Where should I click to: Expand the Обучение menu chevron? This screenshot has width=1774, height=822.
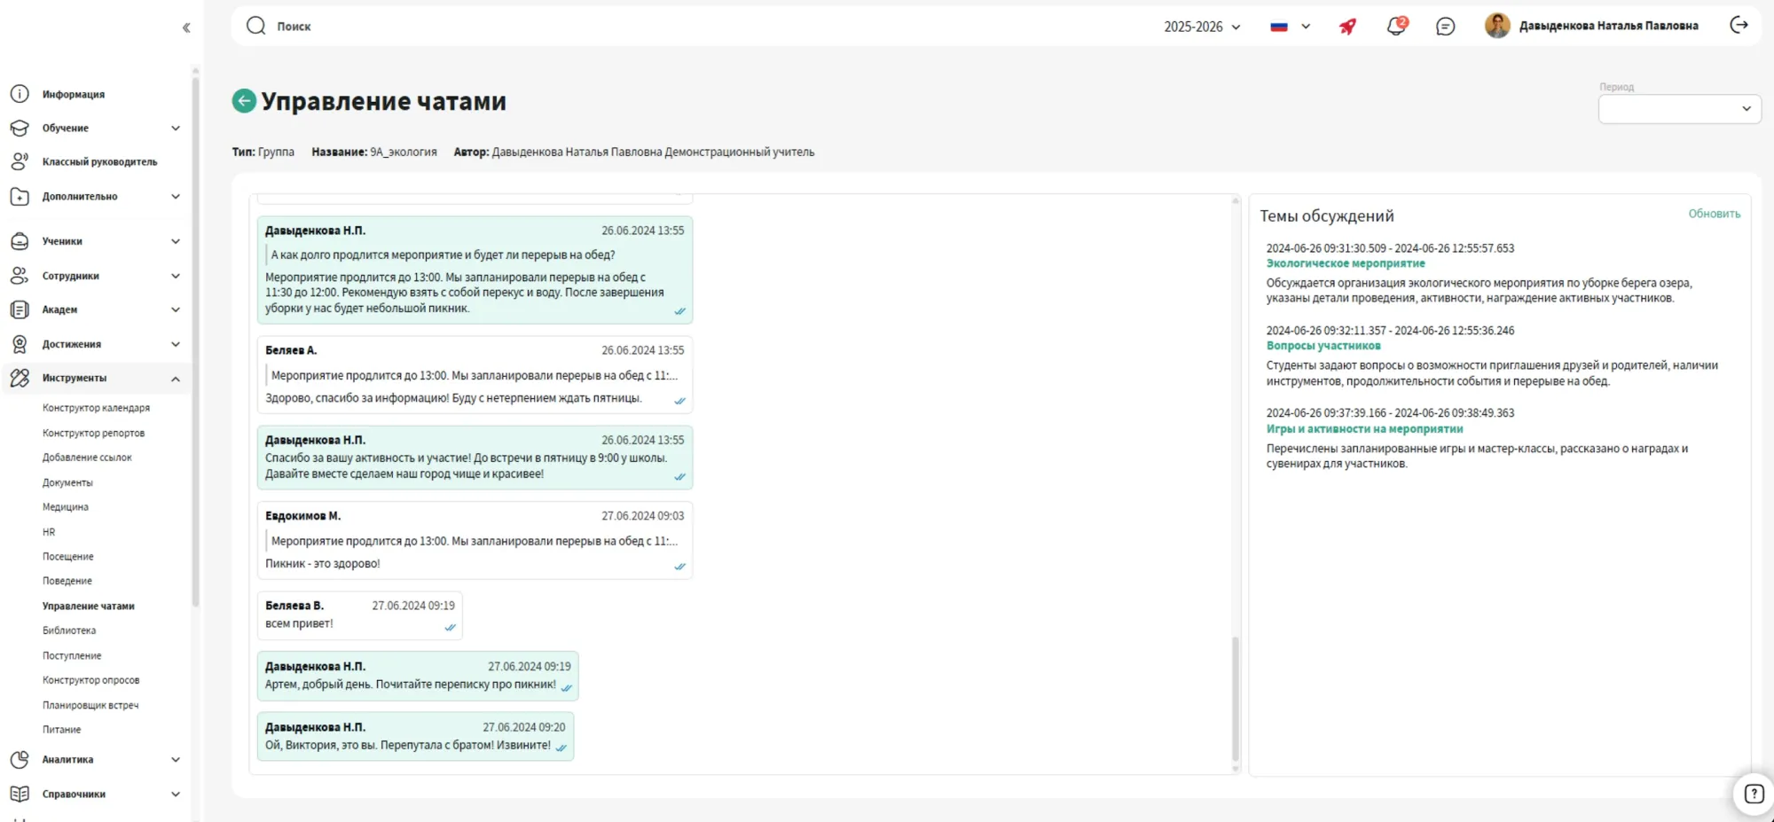point(176,129)
